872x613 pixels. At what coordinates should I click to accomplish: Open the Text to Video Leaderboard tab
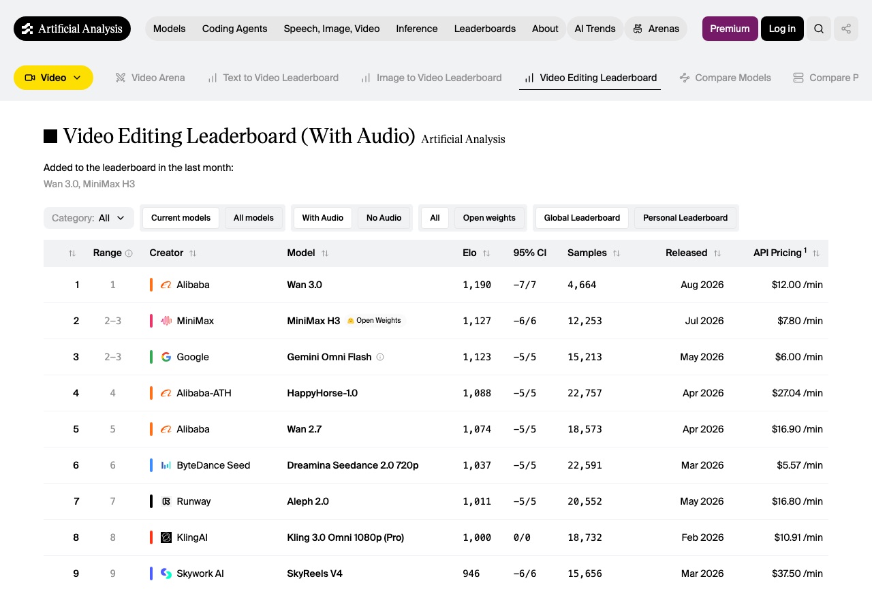click(273, 78)
